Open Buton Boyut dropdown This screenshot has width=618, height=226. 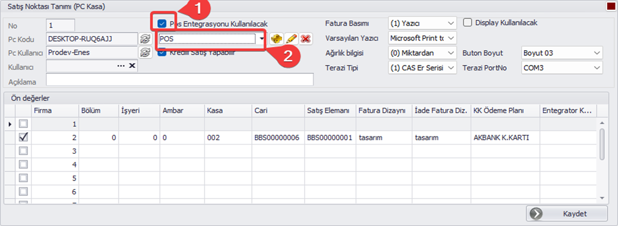(596, 53)
